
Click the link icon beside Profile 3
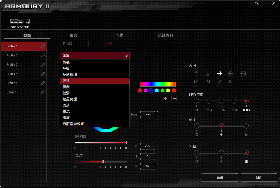pos(43,65)
